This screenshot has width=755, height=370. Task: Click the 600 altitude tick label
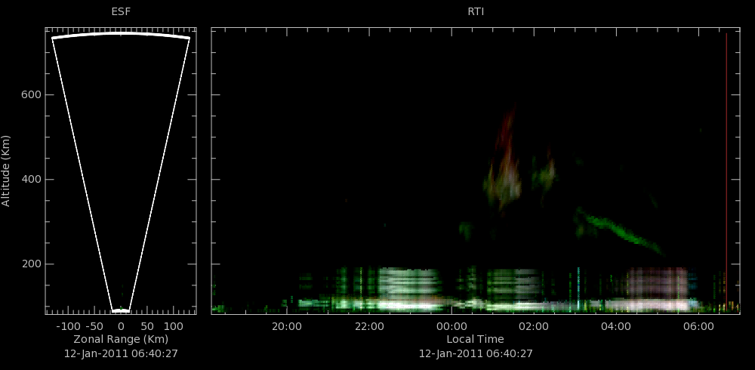[x=31, y=95]
